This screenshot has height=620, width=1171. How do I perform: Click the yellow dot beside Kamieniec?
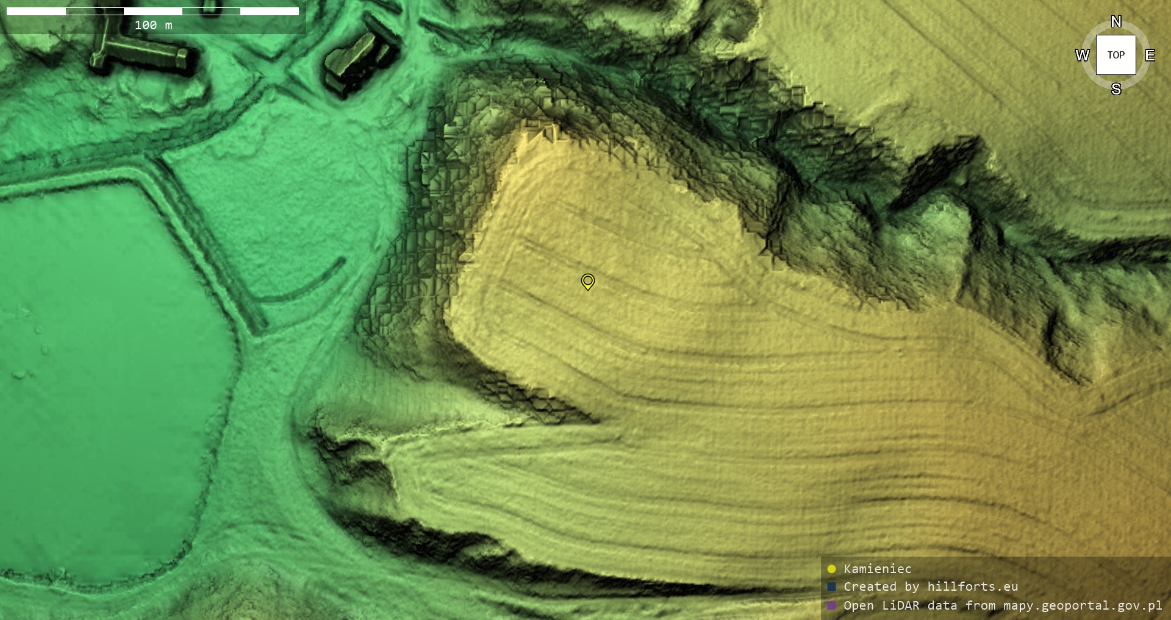(831, 569)
